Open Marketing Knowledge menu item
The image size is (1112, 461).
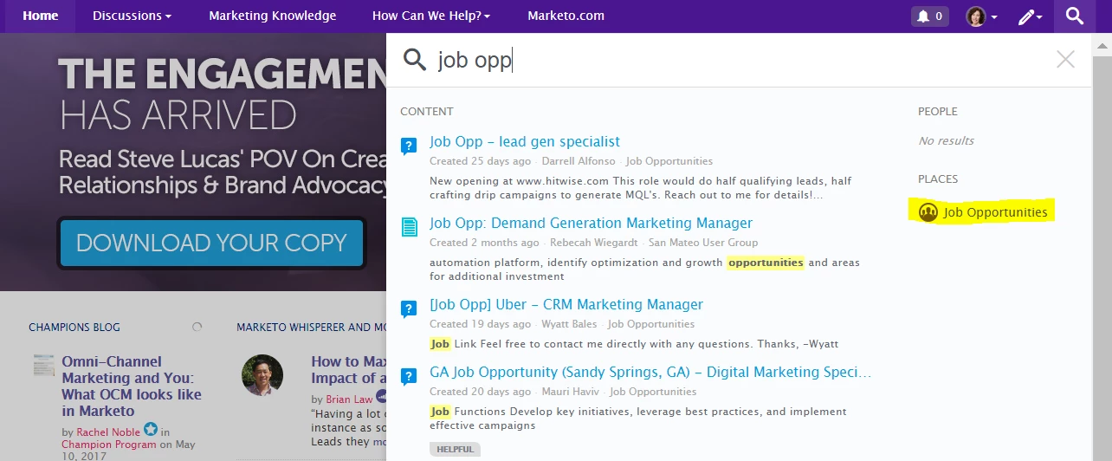pyautogui.click(x=273, y=16)
